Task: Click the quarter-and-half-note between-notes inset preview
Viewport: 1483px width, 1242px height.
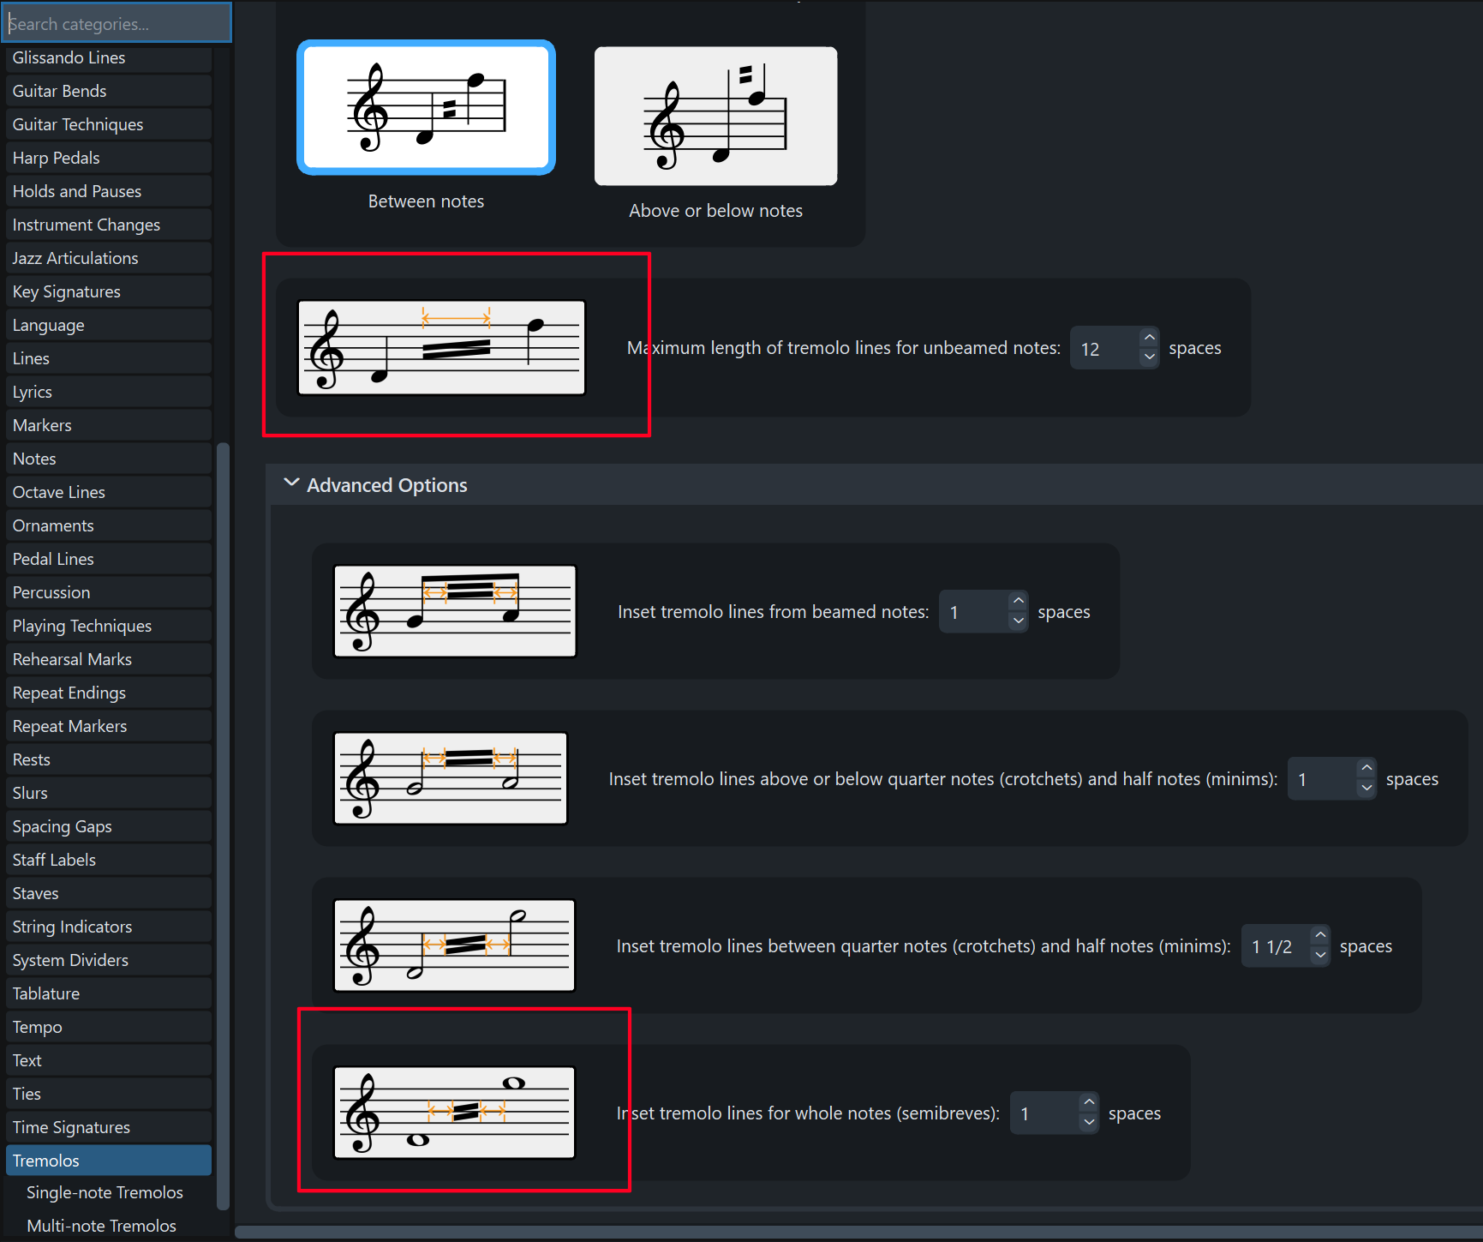Action: (454, 945)
